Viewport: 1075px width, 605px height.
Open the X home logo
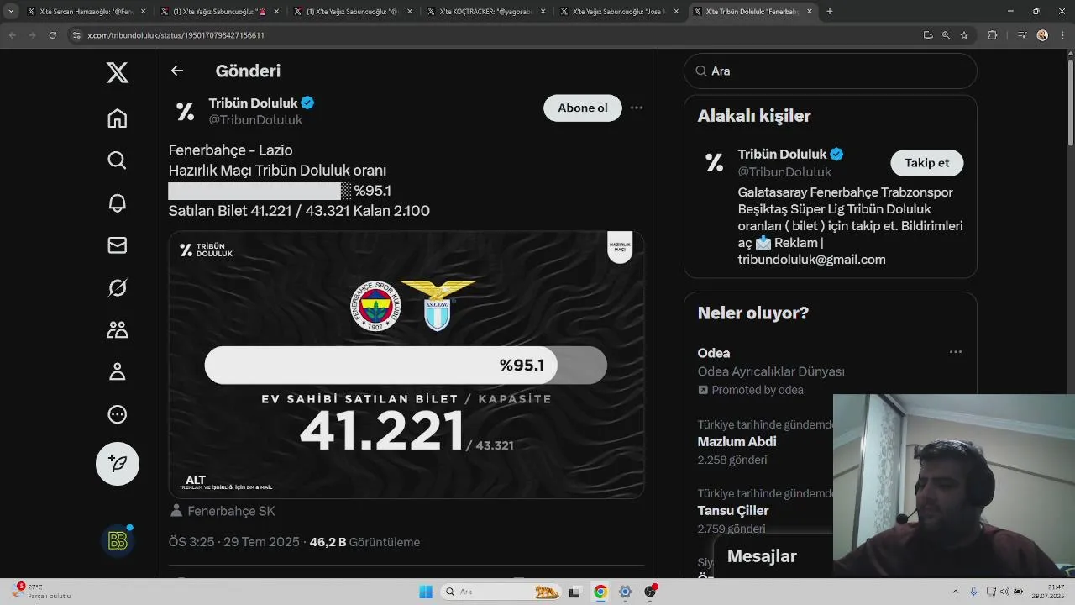pos(118,73)
